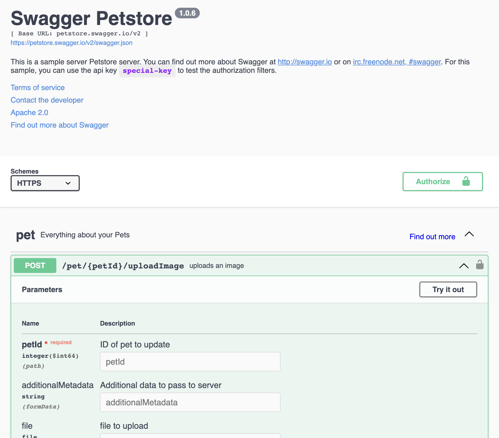Click the pet section Find out more link
This screenshot has width=499, height=438.
(x=432, y=237)
